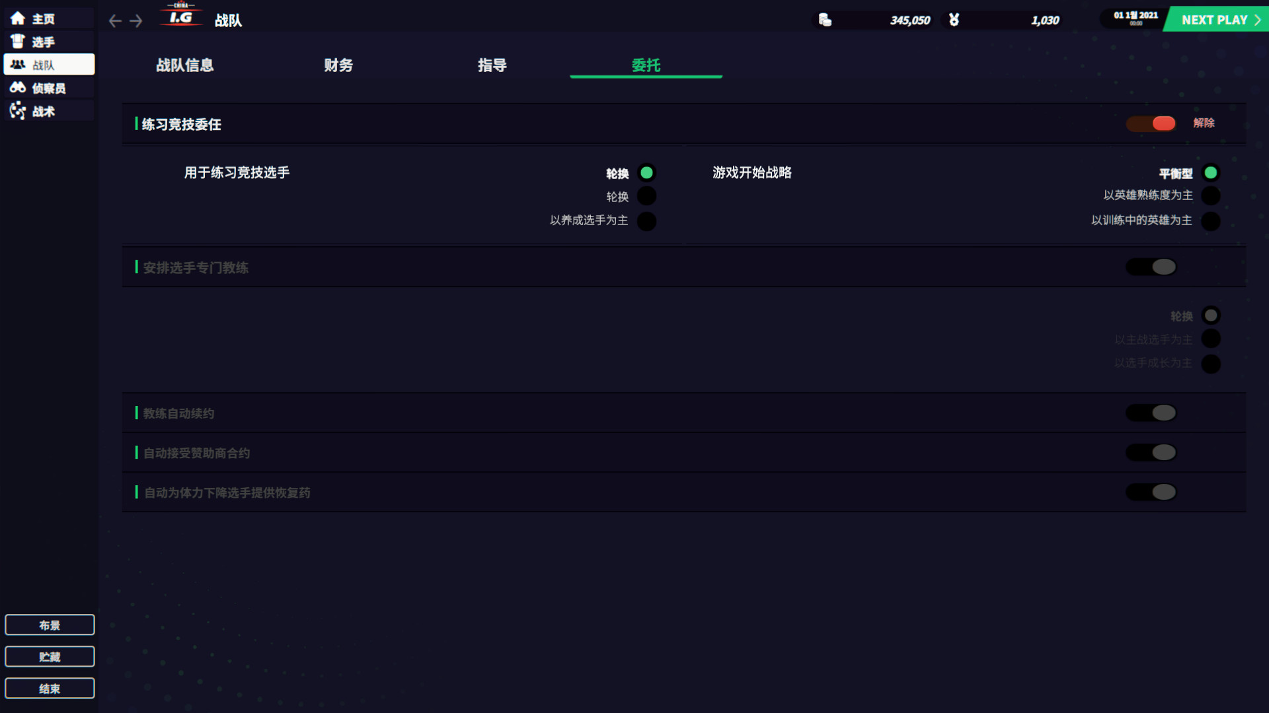This screenshot has width=1269, height=713.
Task: Click the 侦察员 scout binoculars icon
Action: tap(17, 87)
